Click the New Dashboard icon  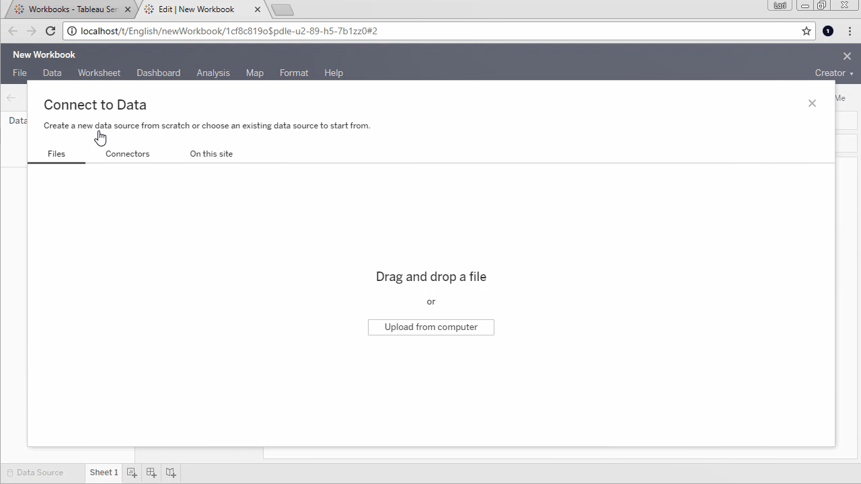(151, 473)
